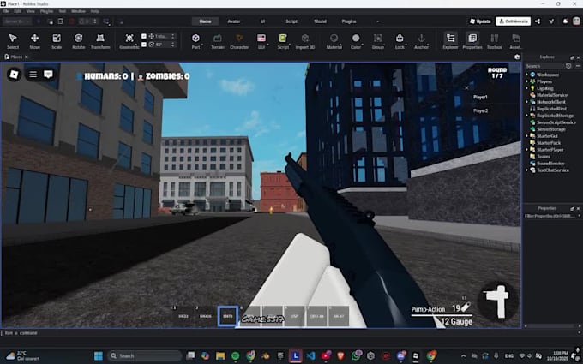Click the Collaborate button
The height and width of the screenshot is (364, 583).
pos(513,21)
